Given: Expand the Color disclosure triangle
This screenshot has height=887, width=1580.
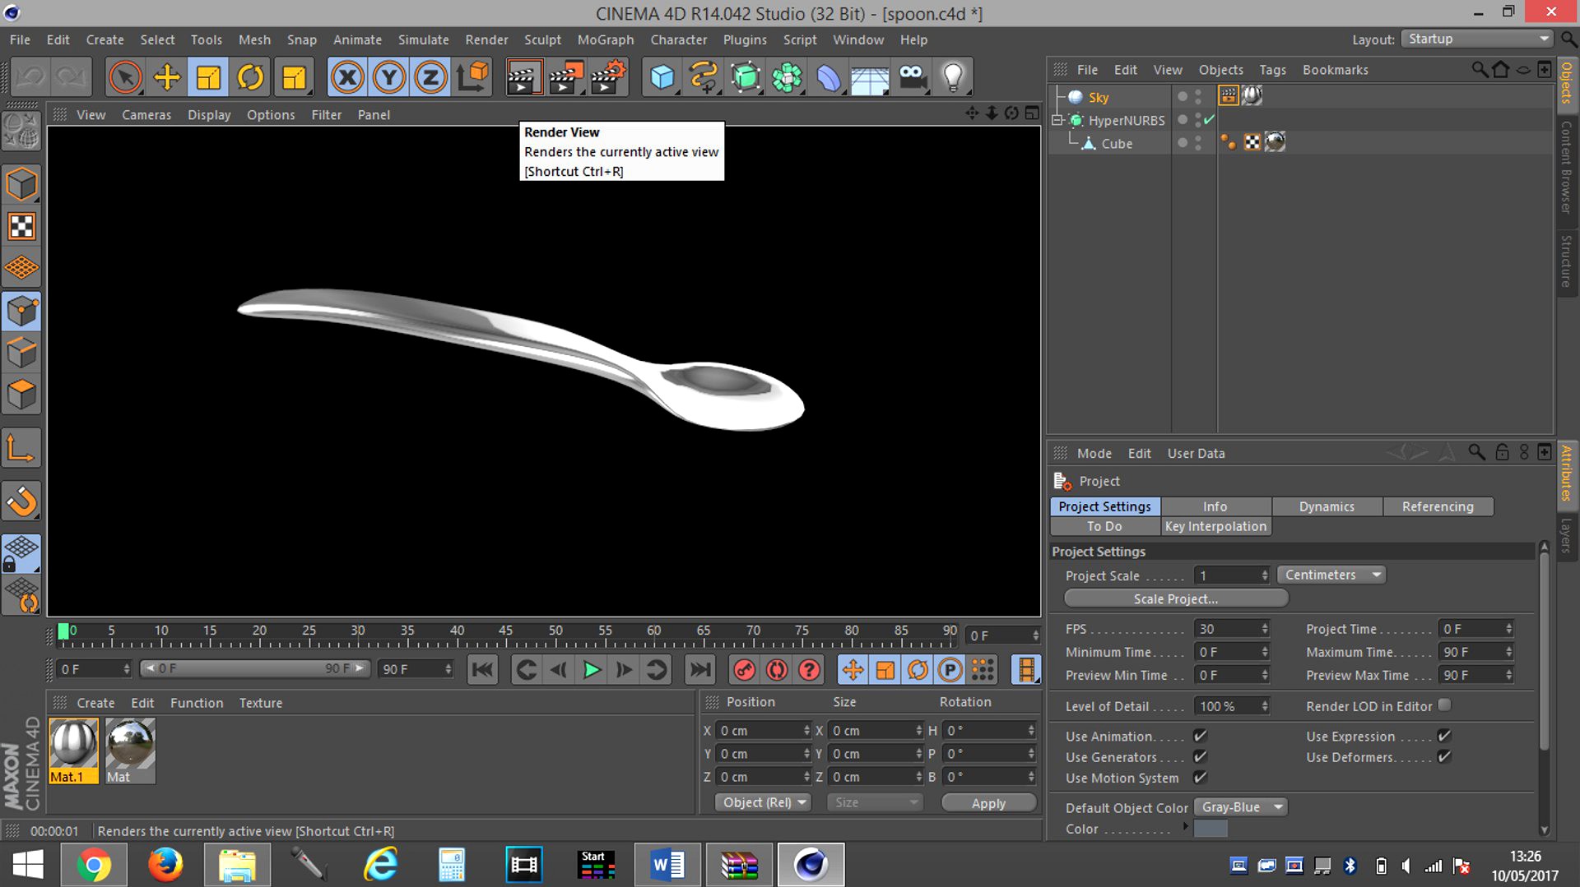Looking at the screenshot, I should click(x=1186, y=827).
